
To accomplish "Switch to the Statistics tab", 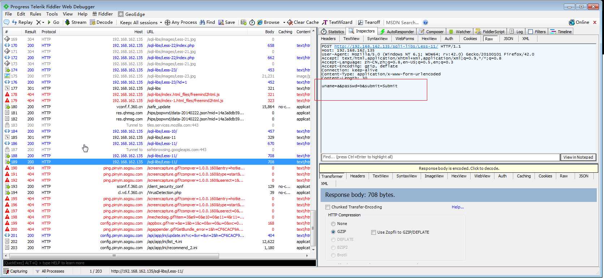I will coord(333,32).
